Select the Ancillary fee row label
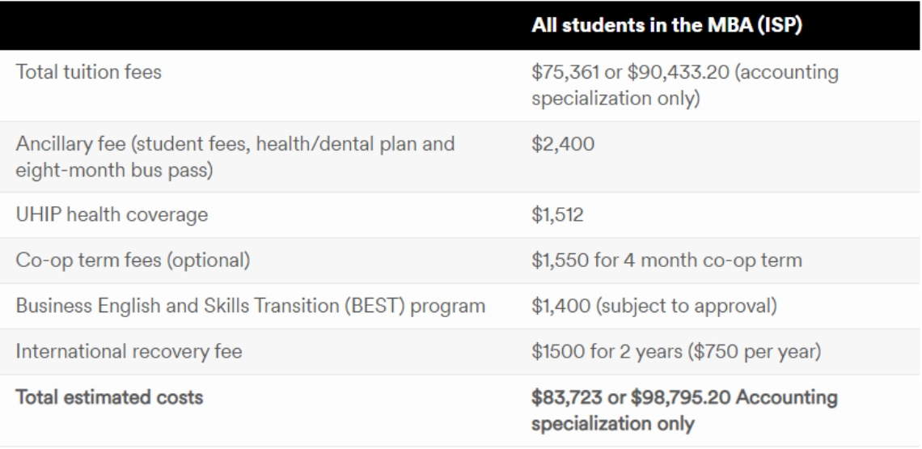The height and width of the screenshot is (449, 922). (235, 156)
